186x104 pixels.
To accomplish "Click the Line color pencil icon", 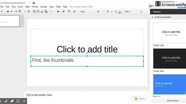I will click(x=64, y=12).
